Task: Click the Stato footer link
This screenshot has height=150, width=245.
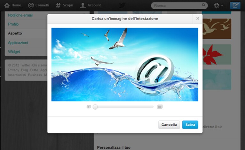Action: (x=34, y=70)
